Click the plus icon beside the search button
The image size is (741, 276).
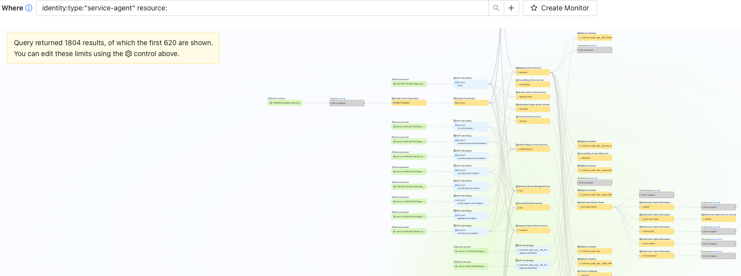point(511,8)
